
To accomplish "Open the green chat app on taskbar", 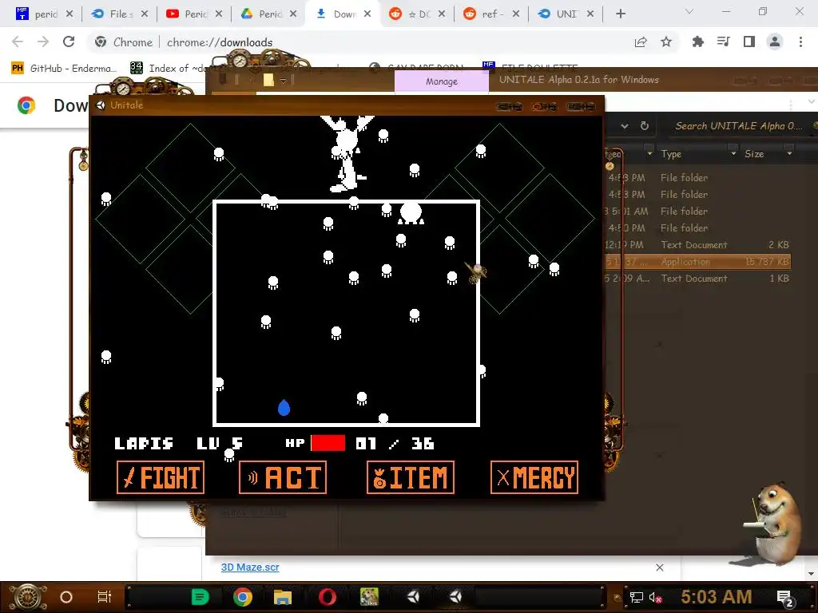I will click(x=200, y=597).
